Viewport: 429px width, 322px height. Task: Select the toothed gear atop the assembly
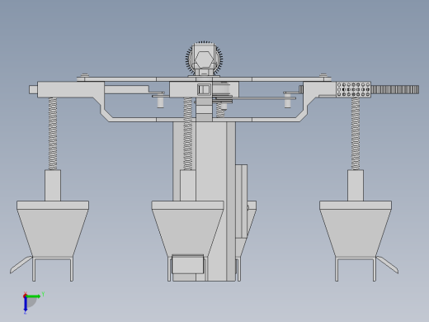(x=204, y=59)
